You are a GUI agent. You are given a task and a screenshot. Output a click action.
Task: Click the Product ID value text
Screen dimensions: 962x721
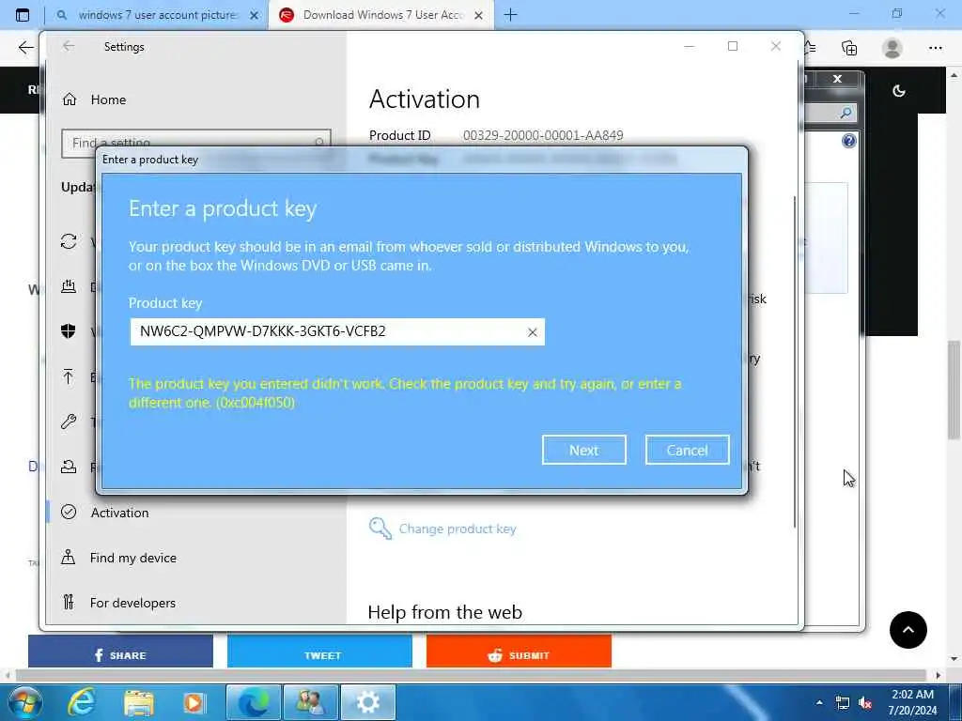(x=543, y=135)
